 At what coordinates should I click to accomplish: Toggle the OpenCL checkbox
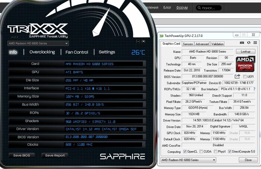click(x=185, y=151)
